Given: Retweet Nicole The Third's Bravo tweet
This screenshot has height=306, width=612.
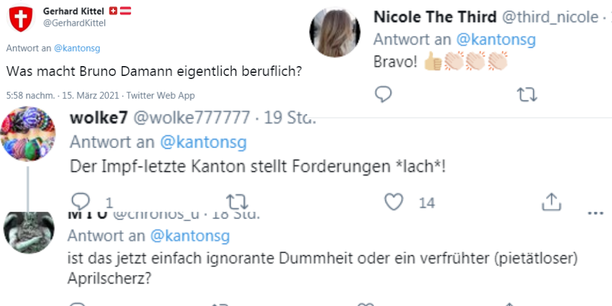Looking at the screenshot, I should coord(527,94).
